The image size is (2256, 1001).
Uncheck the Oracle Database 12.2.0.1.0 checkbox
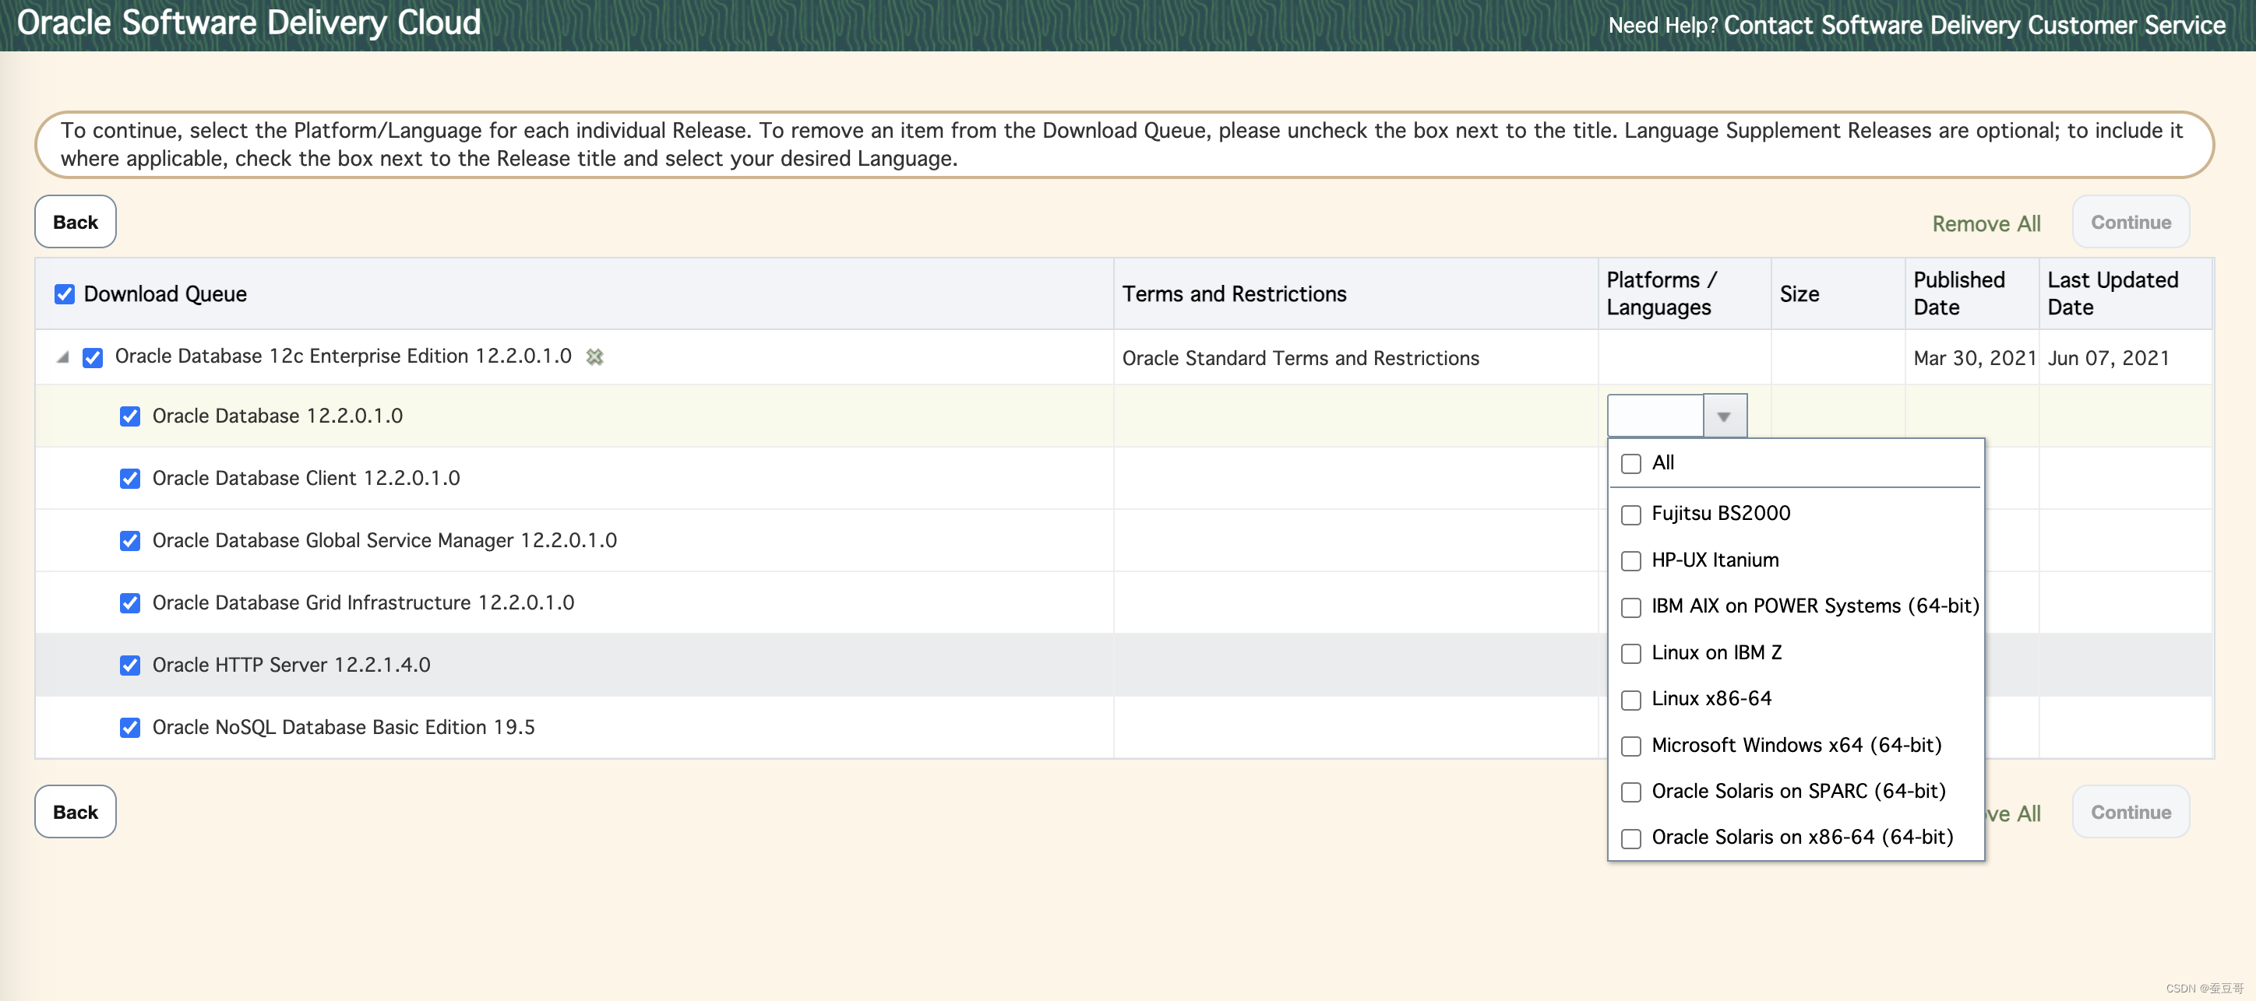pos(131,416)
